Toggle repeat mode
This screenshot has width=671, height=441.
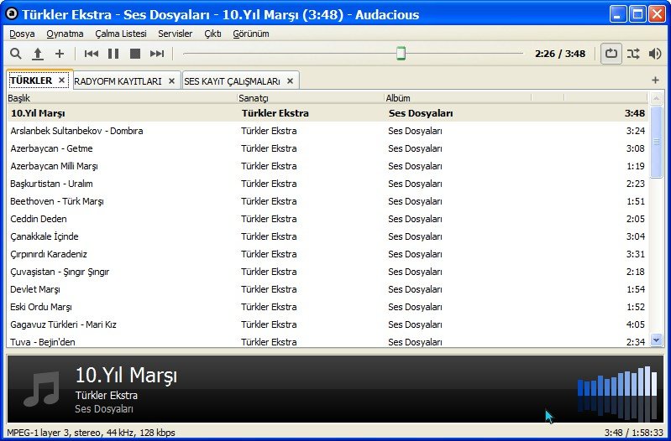[611, 54]
